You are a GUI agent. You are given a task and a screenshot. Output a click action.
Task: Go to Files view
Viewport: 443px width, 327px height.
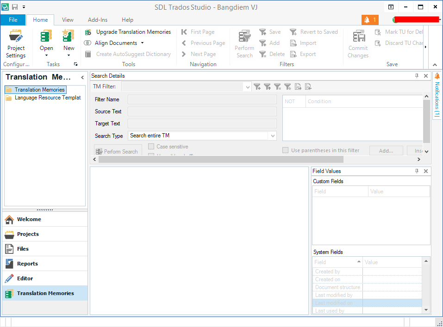click(45, 249)
